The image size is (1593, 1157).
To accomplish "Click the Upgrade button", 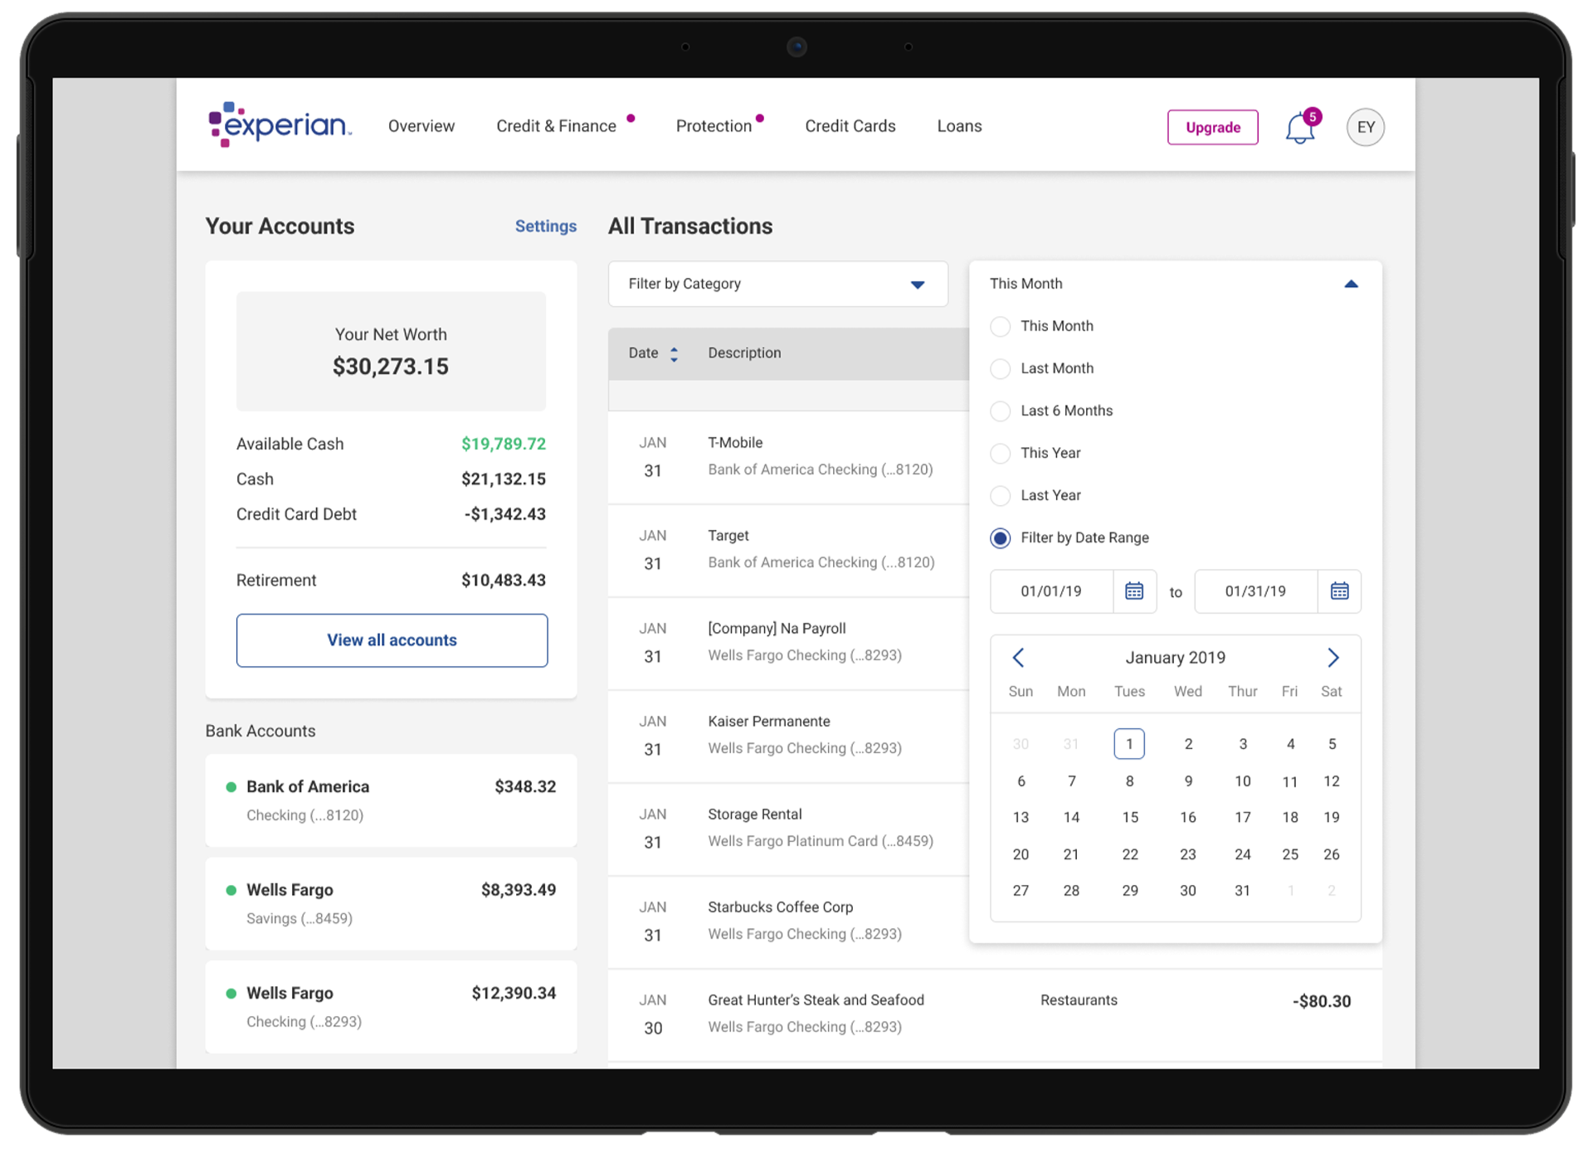I will pos(1213,128).
